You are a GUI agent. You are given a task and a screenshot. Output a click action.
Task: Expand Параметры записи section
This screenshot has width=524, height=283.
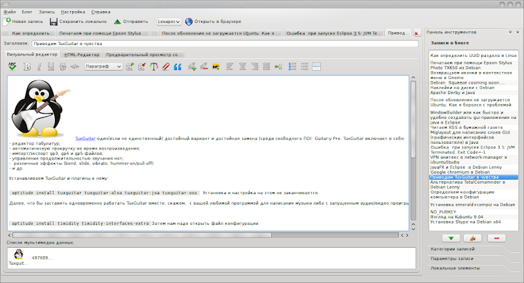(x=452, y=259)
